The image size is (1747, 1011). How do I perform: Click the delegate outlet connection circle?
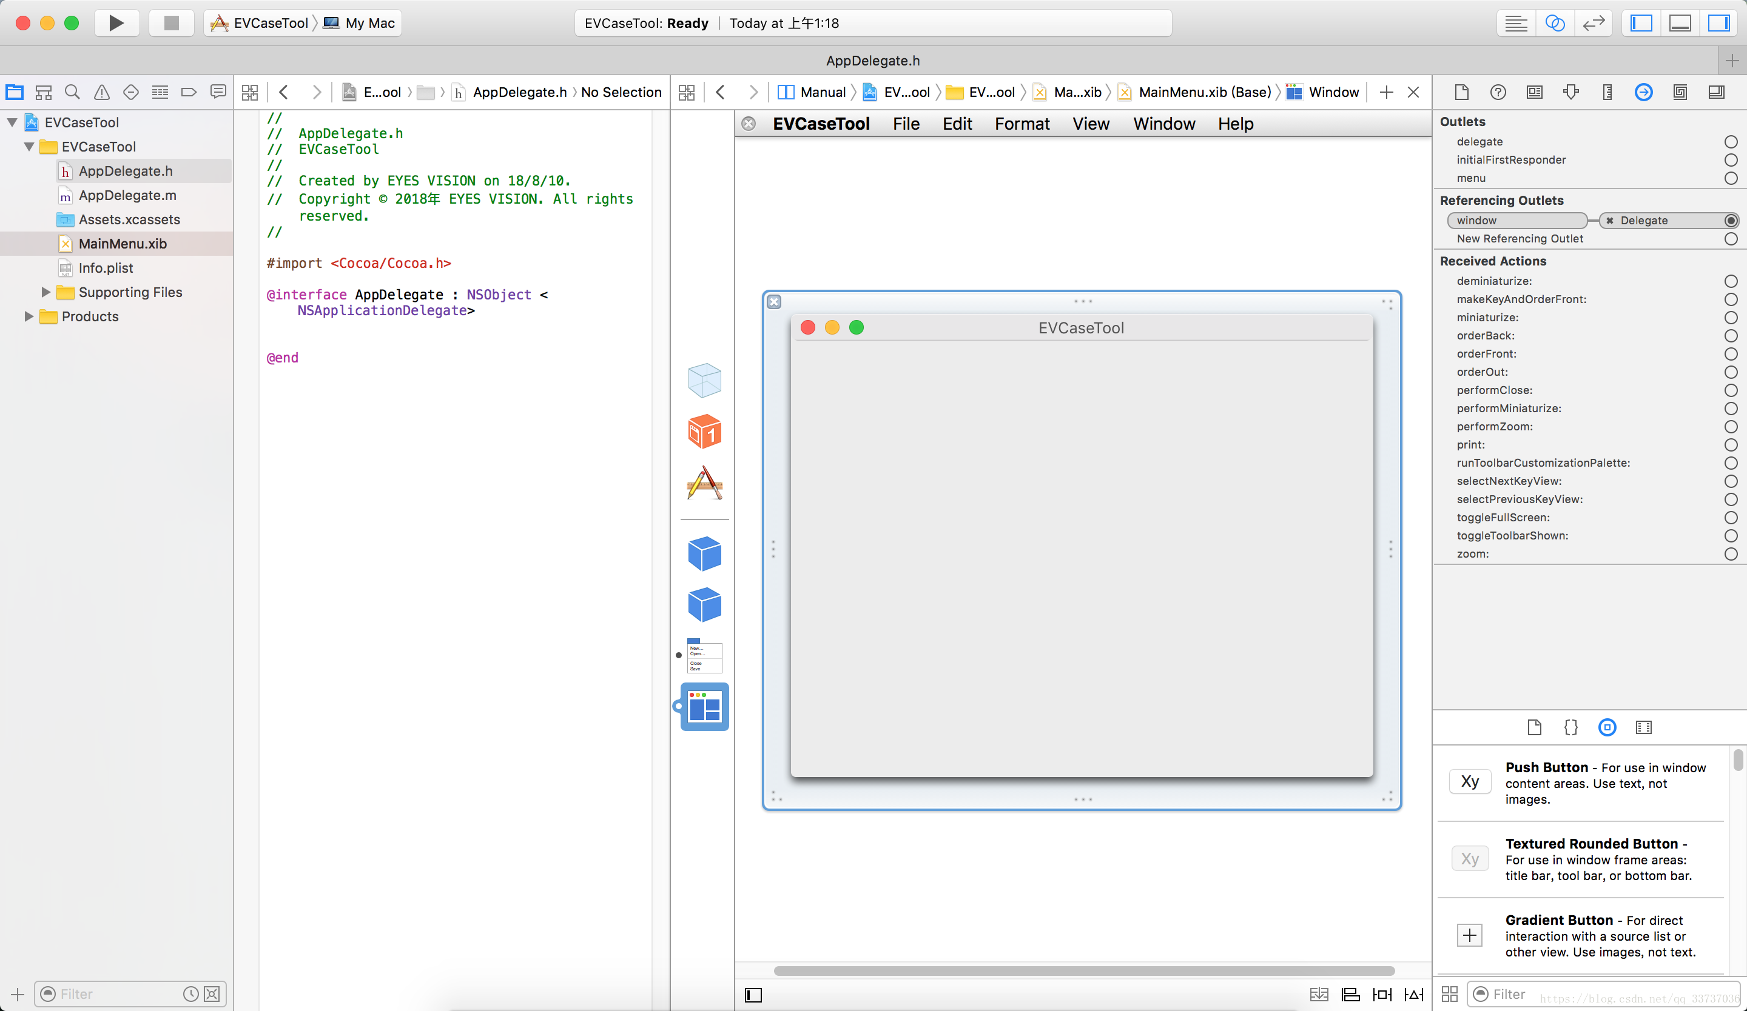click(x=1731, y=142)
